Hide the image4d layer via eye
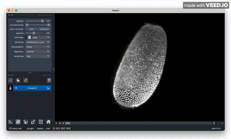 (x=16, y=88)
